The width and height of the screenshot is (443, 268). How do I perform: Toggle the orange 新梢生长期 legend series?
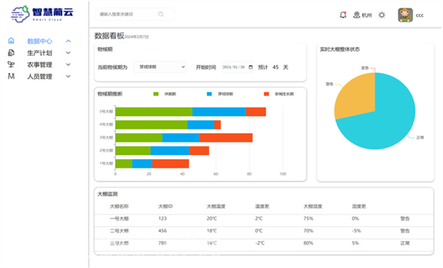266,94
